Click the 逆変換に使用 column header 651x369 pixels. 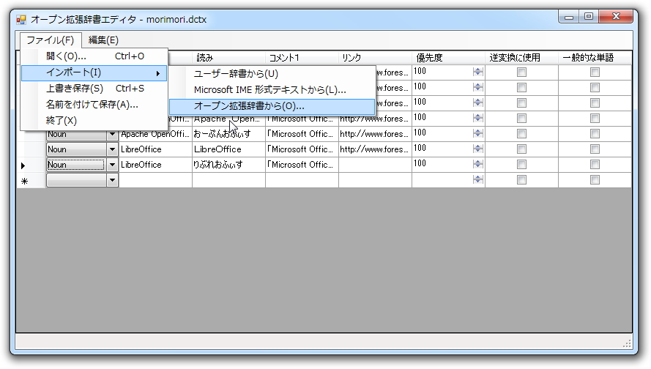(x=521, y=58)
